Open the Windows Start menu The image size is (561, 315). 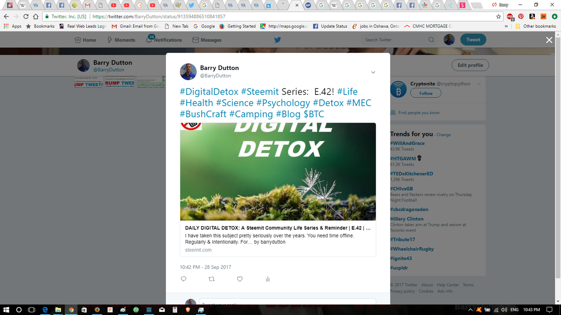(6, 310)
